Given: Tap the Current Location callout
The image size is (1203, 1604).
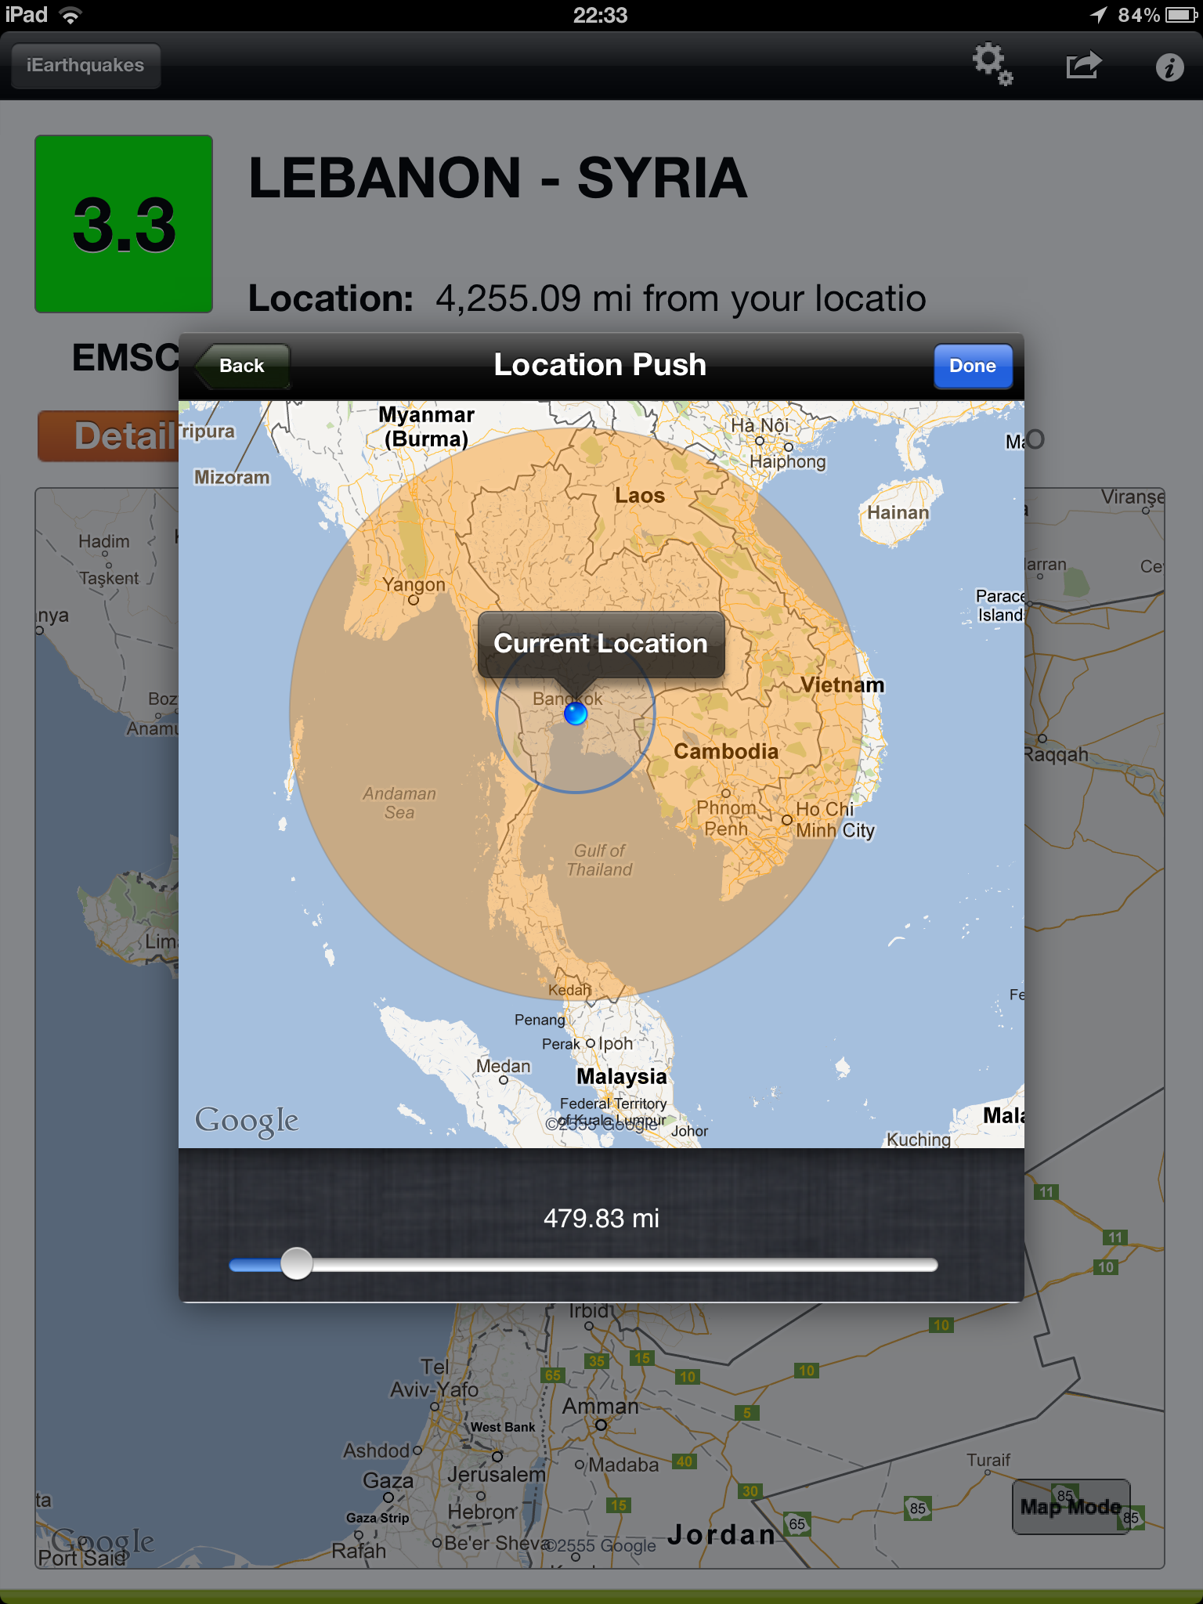Looking at the screenshot, I should pos(601,644).
